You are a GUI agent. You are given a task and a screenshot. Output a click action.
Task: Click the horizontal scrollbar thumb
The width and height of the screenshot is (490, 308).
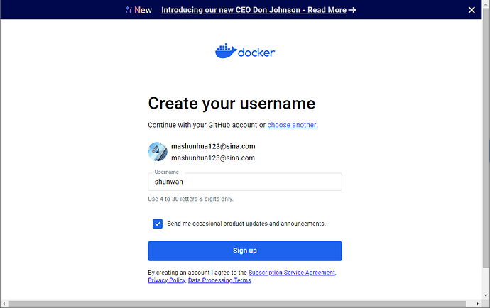tap(237, 304)
